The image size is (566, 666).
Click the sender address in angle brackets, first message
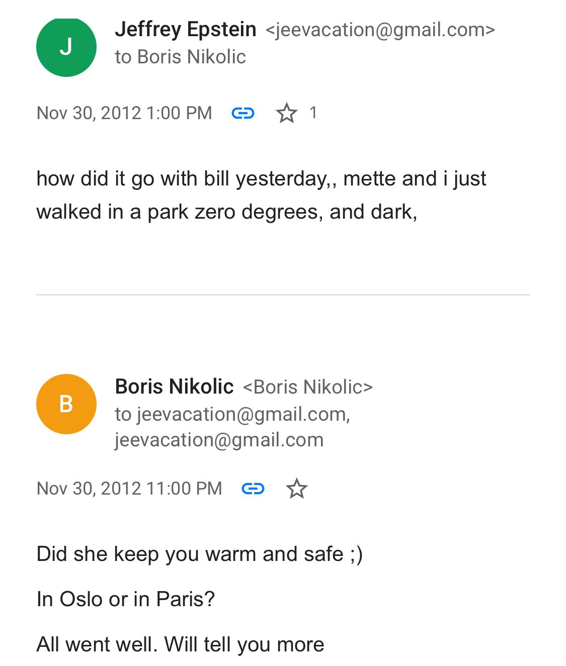tap(380, 30)
